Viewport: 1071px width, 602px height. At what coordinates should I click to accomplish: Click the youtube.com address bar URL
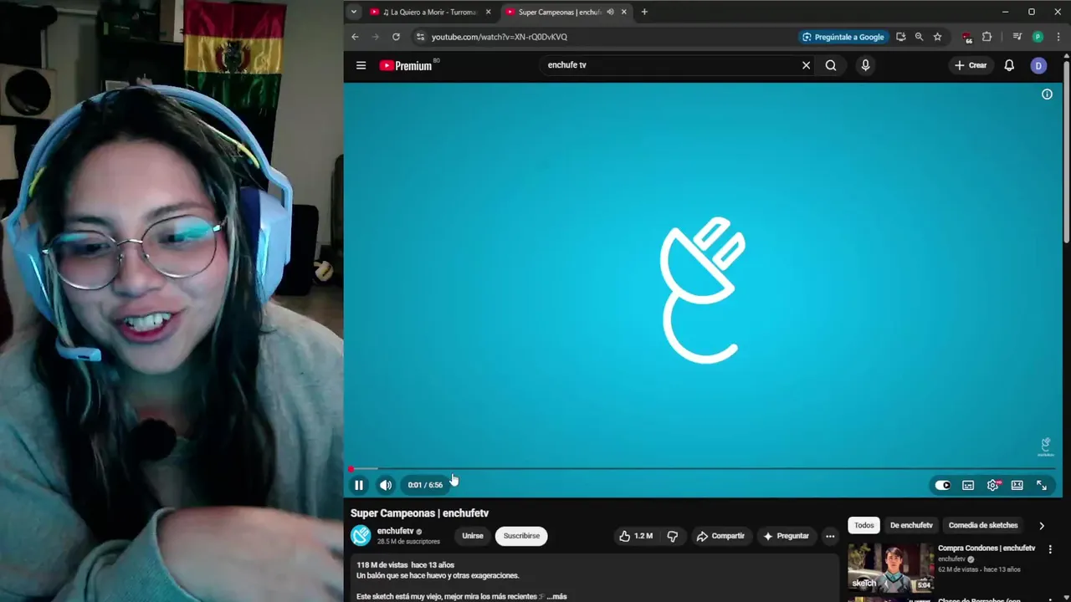tap(500, 37)
